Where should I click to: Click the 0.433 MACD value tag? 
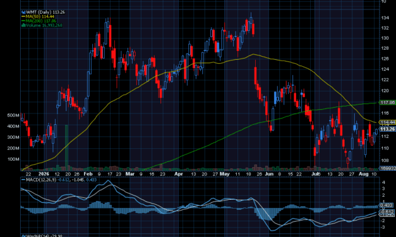[x=387, y=205]
